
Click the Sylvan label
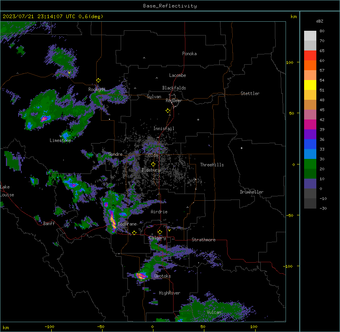tap(154, 97)
